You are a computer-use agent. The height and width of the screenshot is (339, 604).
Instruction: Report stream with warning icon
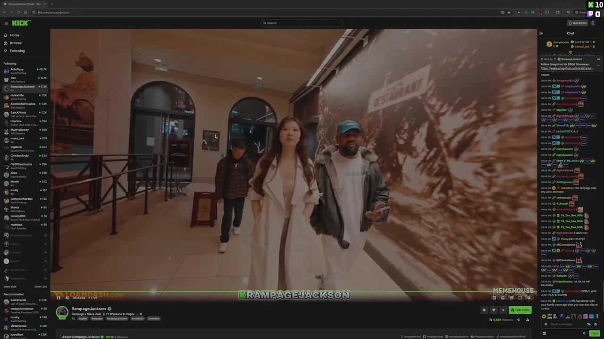tap(528, 320)
